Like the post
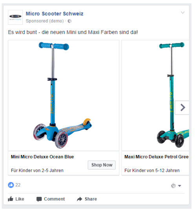The width and height of the screenshot is (195, 211). (16, 199)
